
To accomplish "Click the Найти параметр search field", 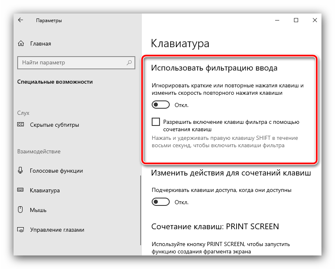I will point(76,63).
